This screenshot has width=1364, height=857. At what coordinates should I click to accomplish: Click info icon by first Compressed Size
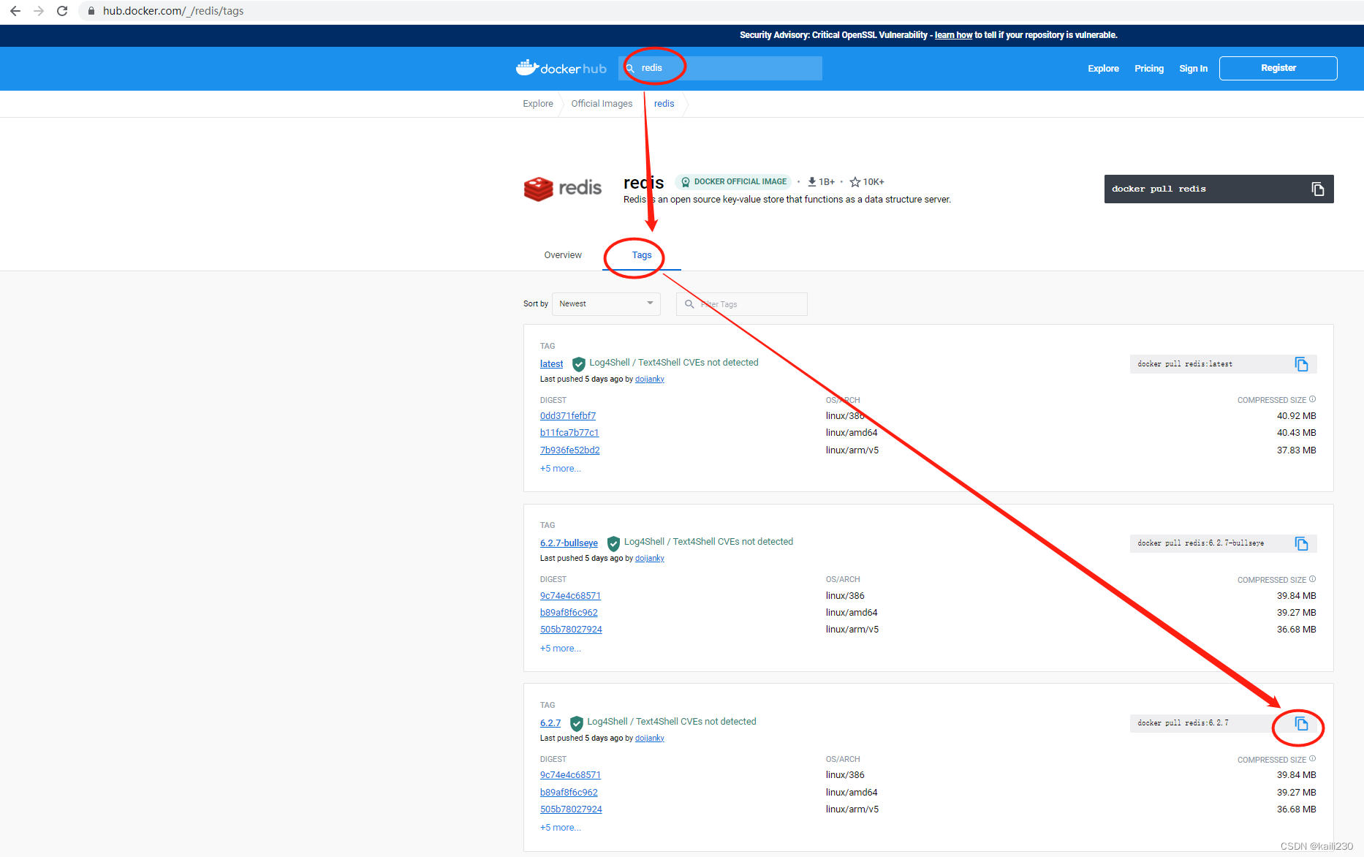click(x=1312, y=399)
